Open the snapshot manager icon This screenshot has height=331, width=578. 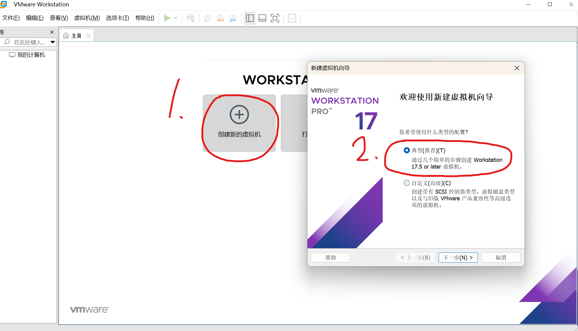(x=233, y=18)
